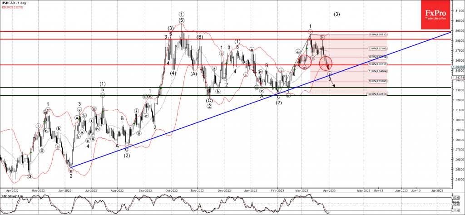Click the left red circle around wave iv

coord(304,59)
